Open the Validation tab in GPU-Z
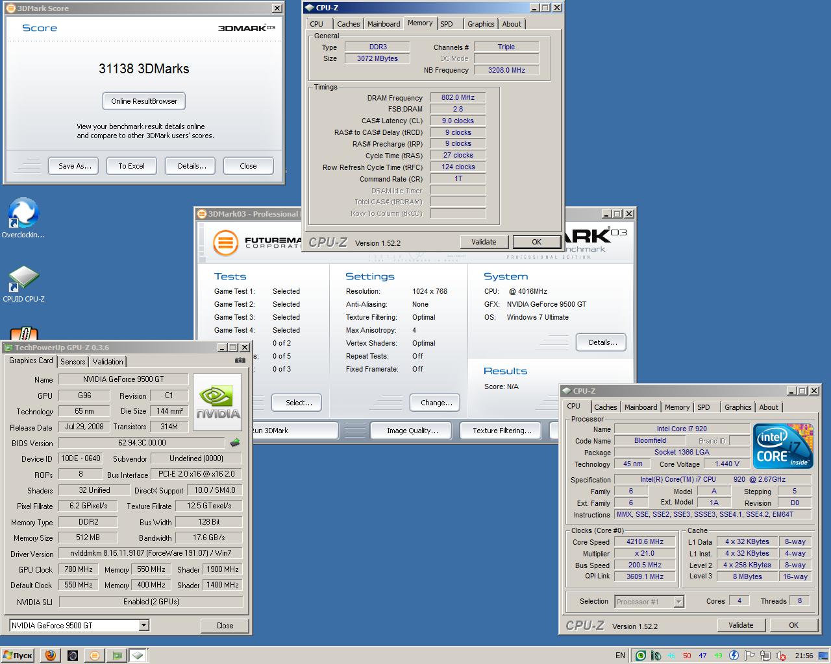Viewport: 831px width, 664px height. click(108, 361)
